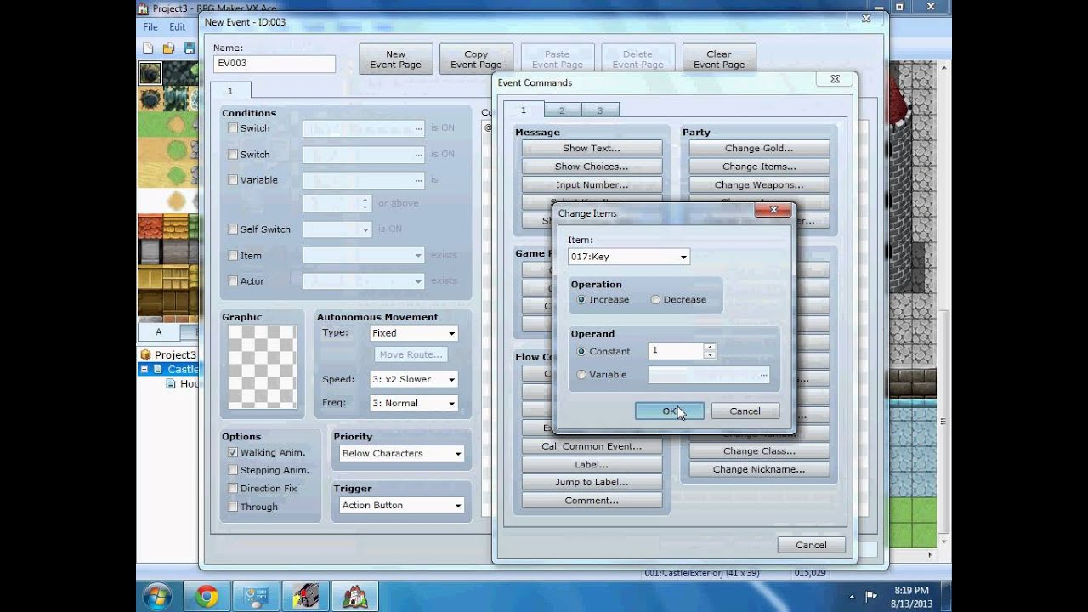Screen dimensions: 1088x612
Task: Select the Decrease operation radio button
Action: (655, 299)
